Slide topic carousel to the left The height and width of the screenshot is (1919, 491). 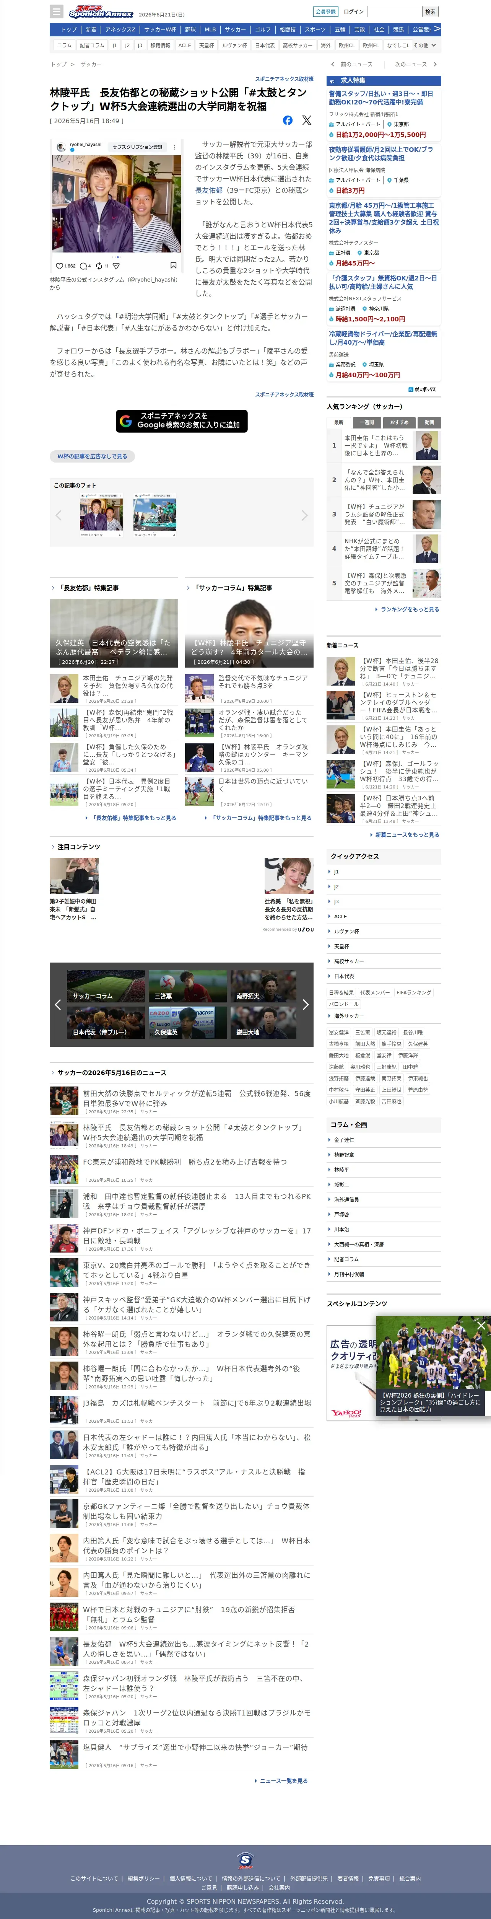pos(57,1004)
